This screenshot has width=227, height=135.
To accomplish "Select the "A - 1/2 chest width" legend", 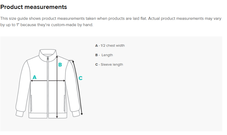I will (110, 46).
